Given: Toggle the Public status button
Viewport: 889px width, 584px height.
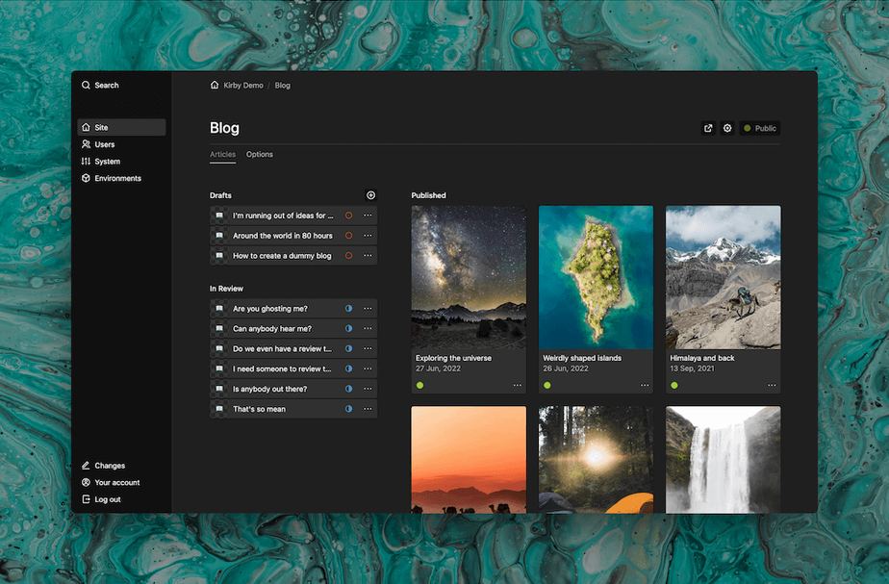Looking at the screenshot, I should coord(759,128).
